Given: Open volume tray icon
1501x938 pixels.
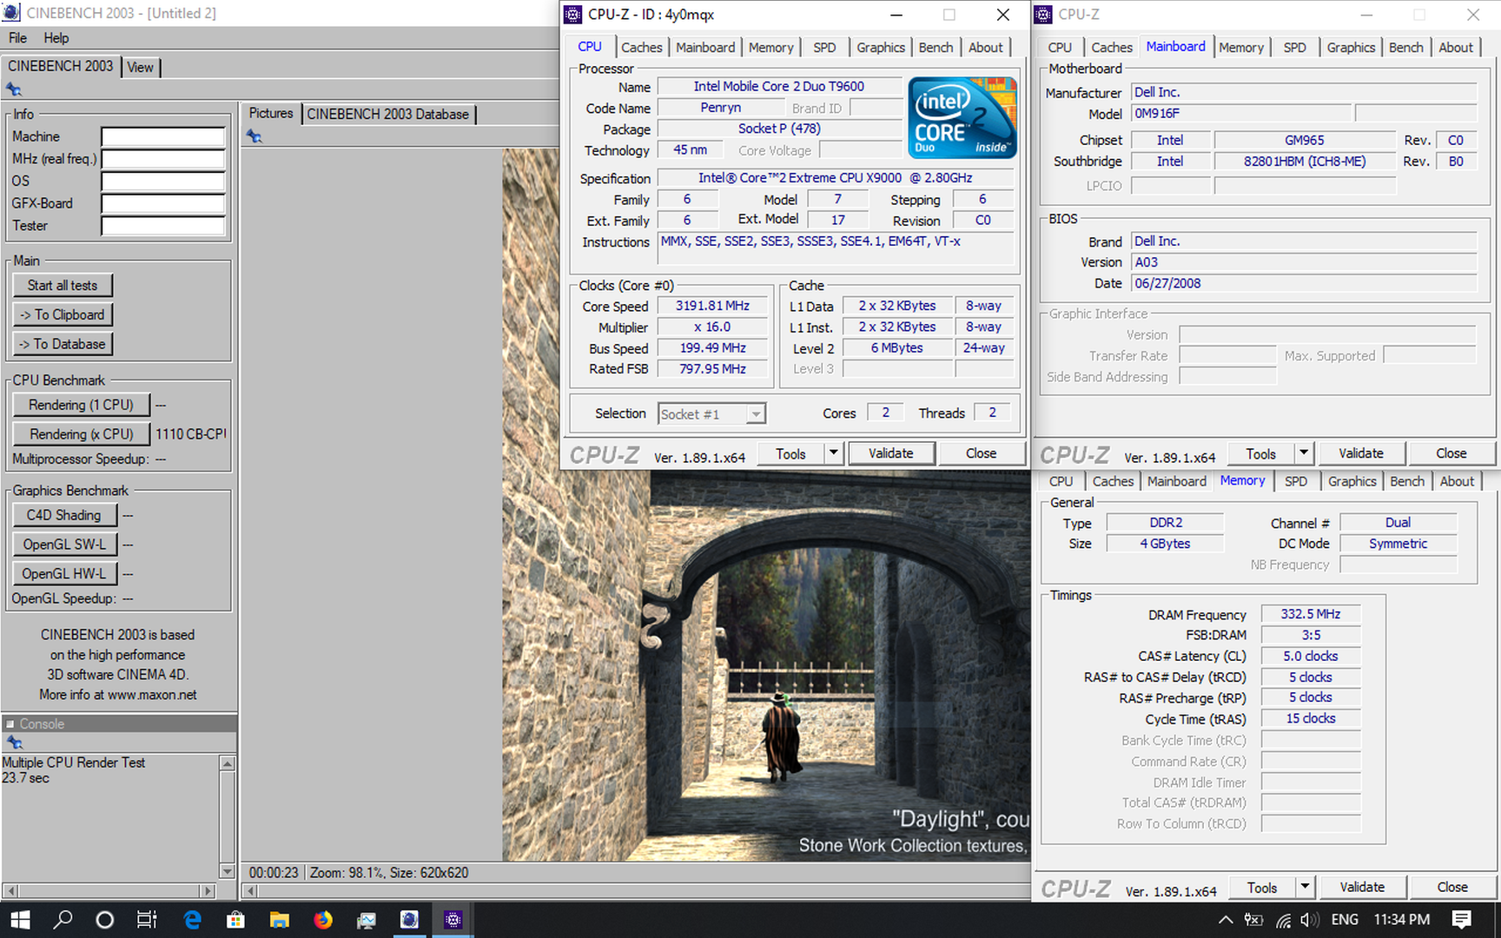Looking at the screenshot, I should tap(1311, 920).
